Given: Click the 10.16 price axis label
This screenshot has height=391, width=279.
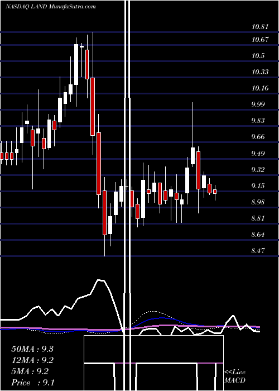Looking at the screenshot, I should coord(260,88).
